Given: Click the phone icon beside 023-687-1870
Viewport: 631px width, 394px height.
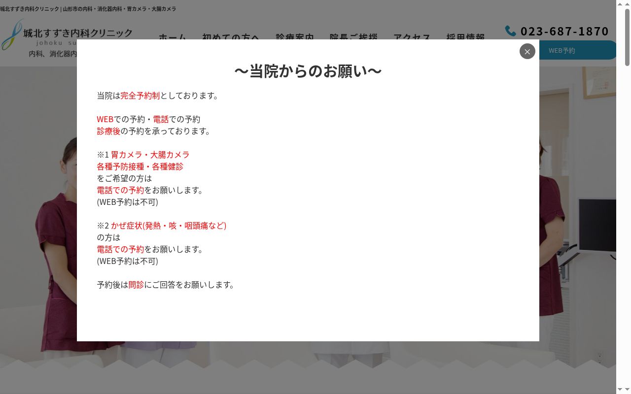Looking at the screenshot, I should [510, 31].
